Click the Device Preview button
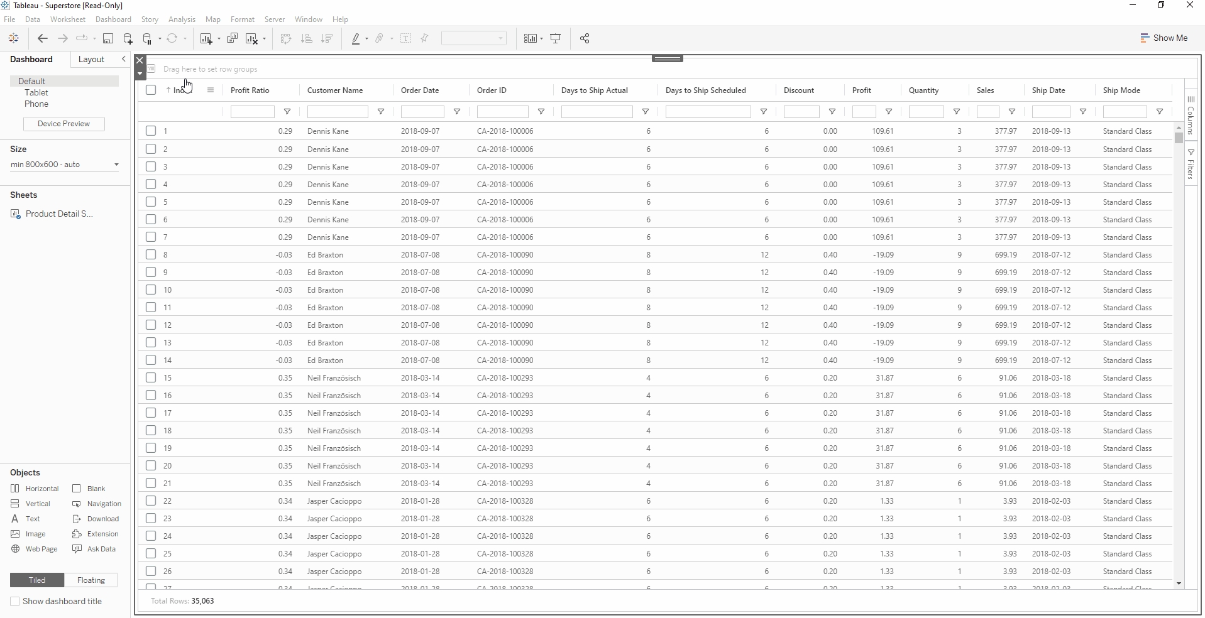This screenshot has width=1205, height=618. pos(63,124)
